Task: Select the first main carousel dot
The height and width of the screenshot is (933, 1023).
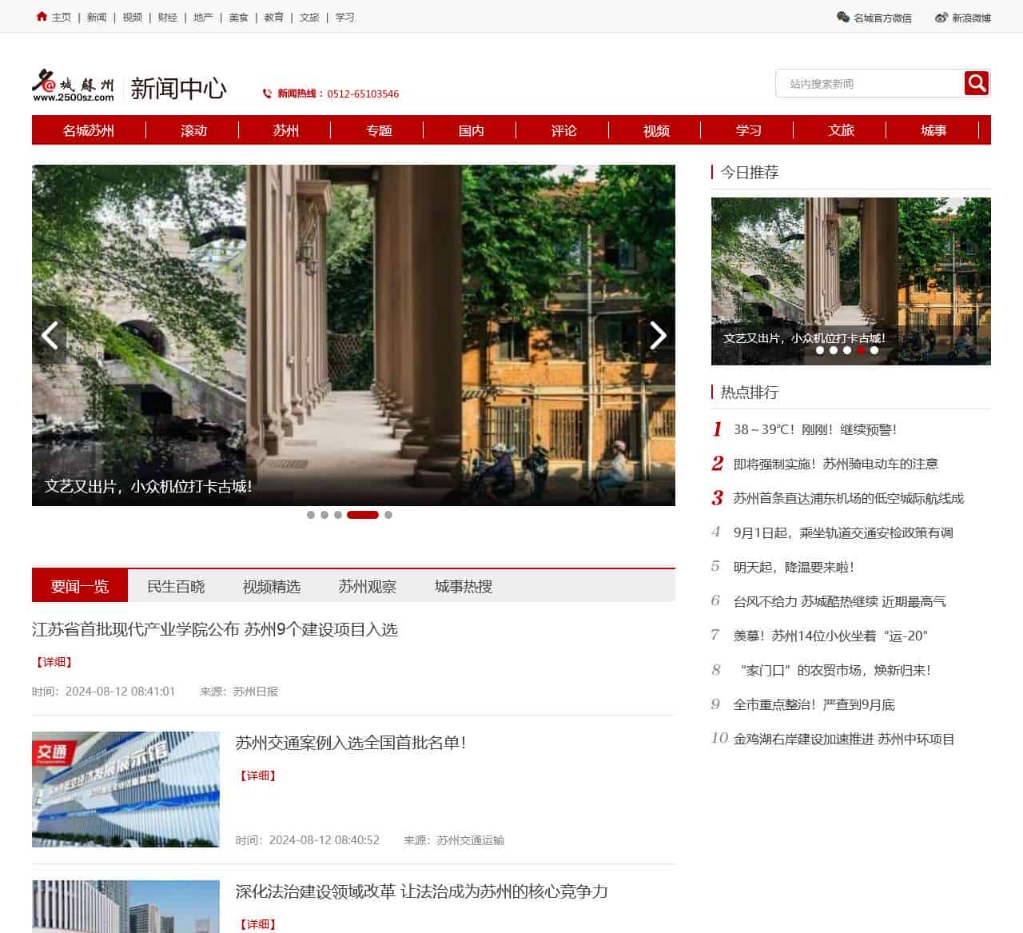Action: (x=311, y=515)
